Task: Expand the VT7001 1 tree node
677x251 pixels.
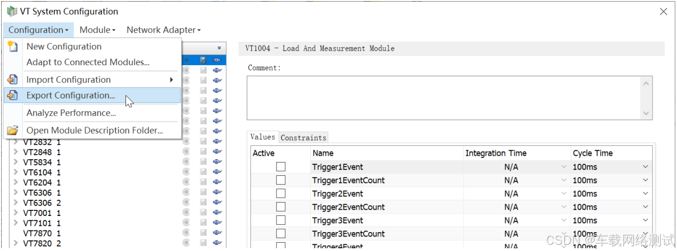Action: pos(16,213)
